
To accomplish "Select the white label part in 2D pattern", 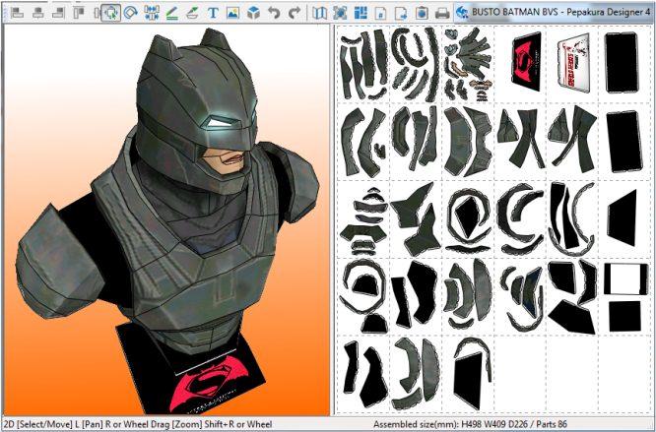I will click(573, 63).
